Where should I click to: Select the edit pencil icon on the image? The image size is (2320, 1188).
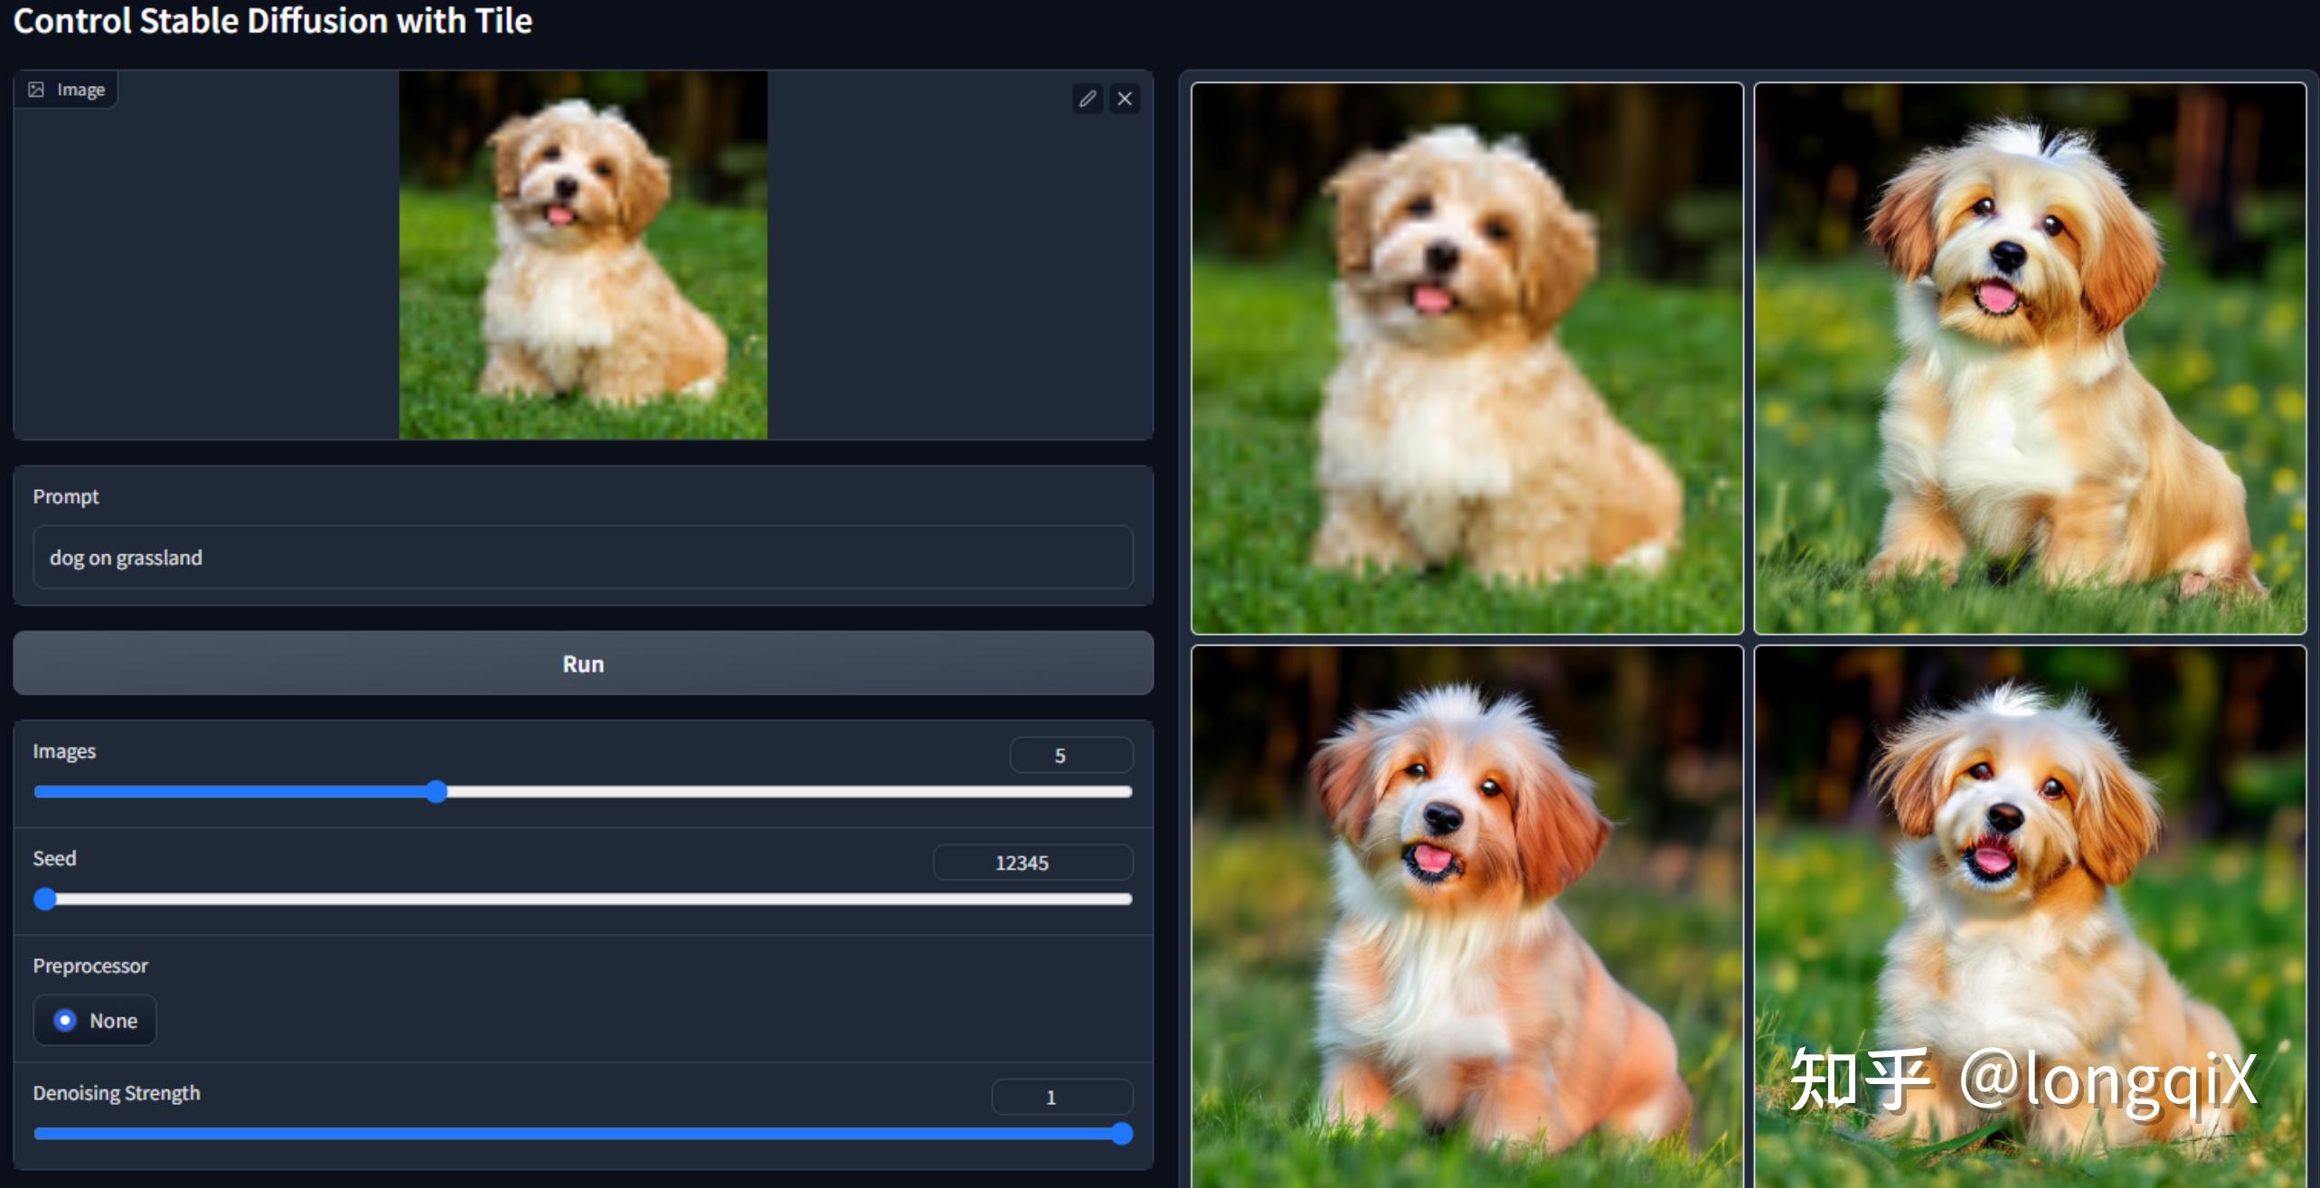(x=1089, y=99)
